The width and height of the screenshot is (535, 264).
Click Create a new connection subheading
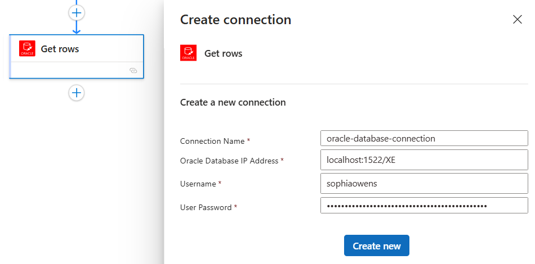pyautogui.click(x=233, y=102)
